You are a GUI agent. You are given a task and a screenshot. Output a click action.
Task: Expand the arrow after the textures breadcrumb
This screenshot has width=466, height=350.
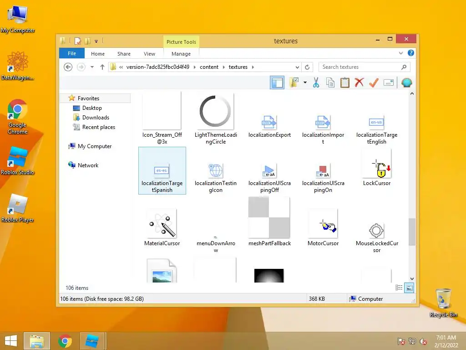[x=253, y=67]
